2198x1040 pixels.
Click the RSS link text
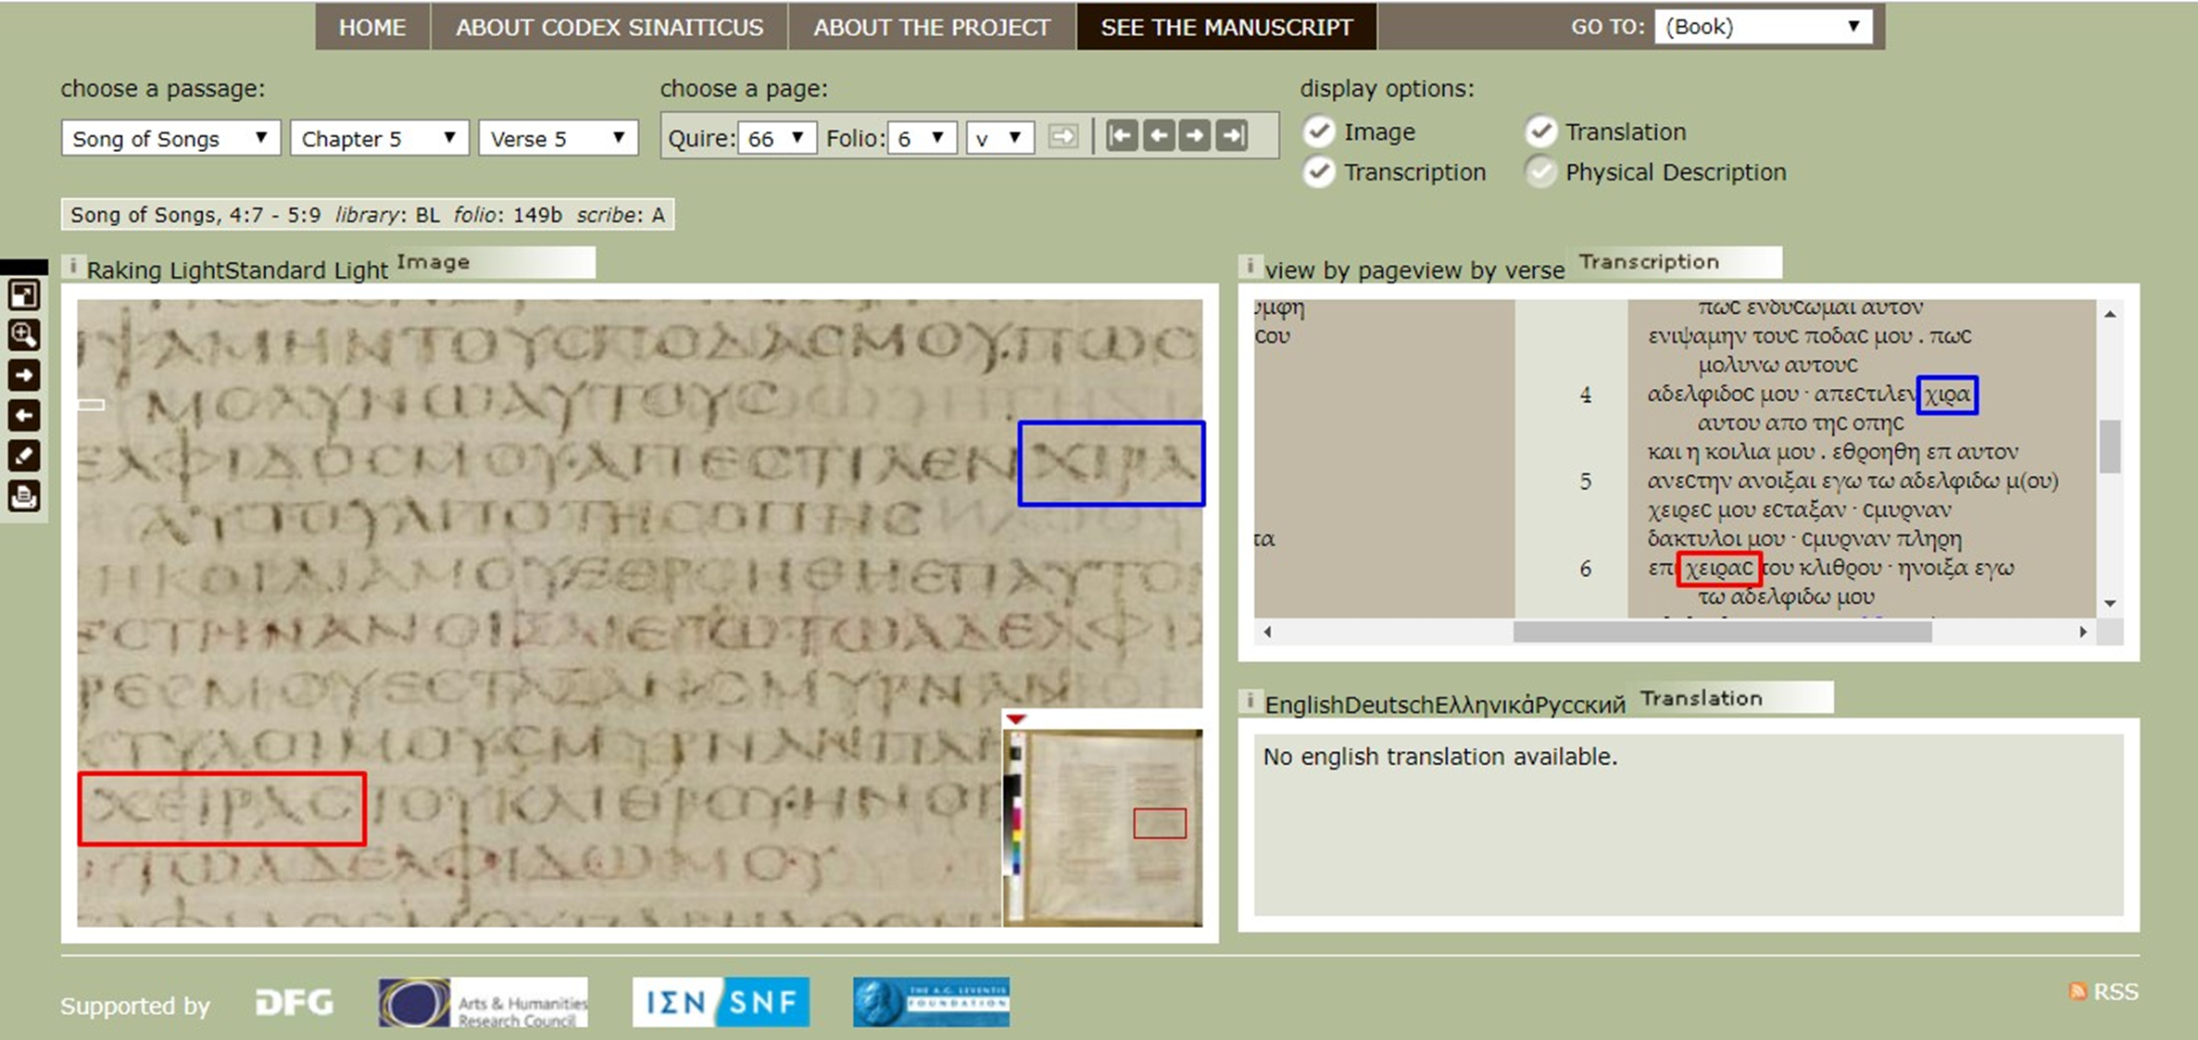(2116, 992)
